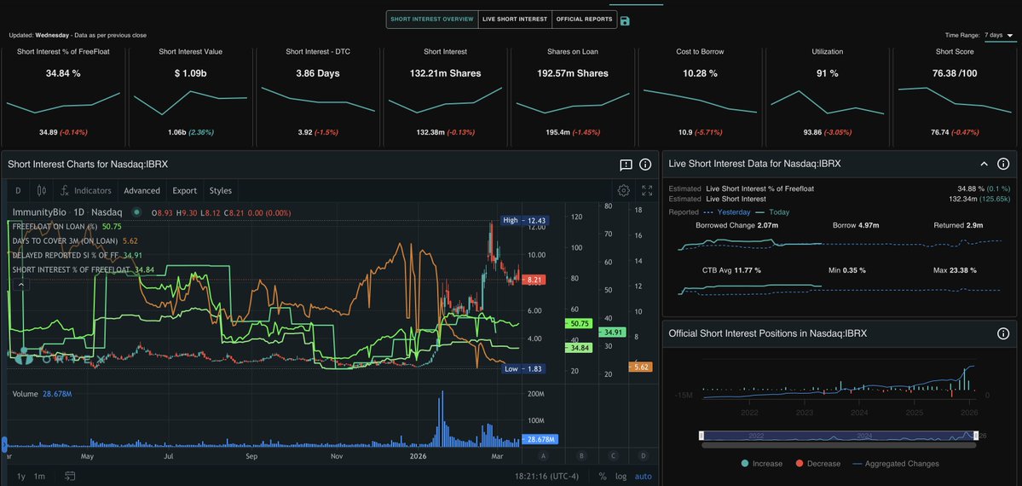
Task: Set chart range to 1y
Action: pyautogui.click(x=20, y=477)
